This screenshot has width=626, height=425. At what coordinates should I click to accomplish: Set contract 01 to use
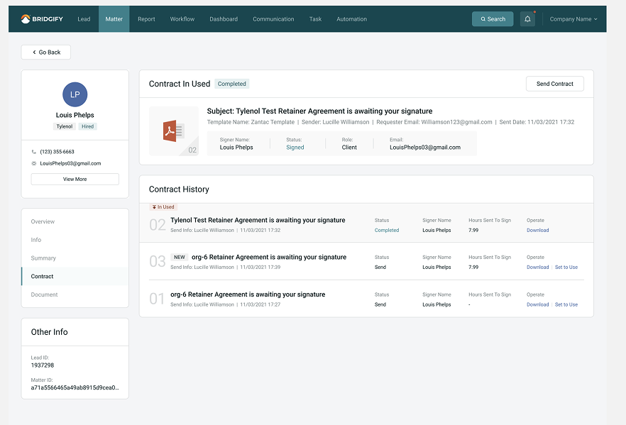click(x=566, y=304)
